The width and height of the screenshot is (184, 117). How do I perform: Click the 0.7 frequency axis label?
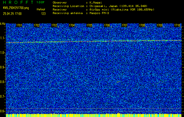click(x=3, y=97)
